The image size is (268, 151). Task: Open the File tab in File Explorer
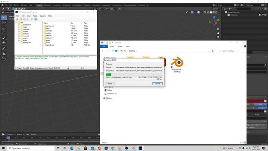(x=104, y=47)
